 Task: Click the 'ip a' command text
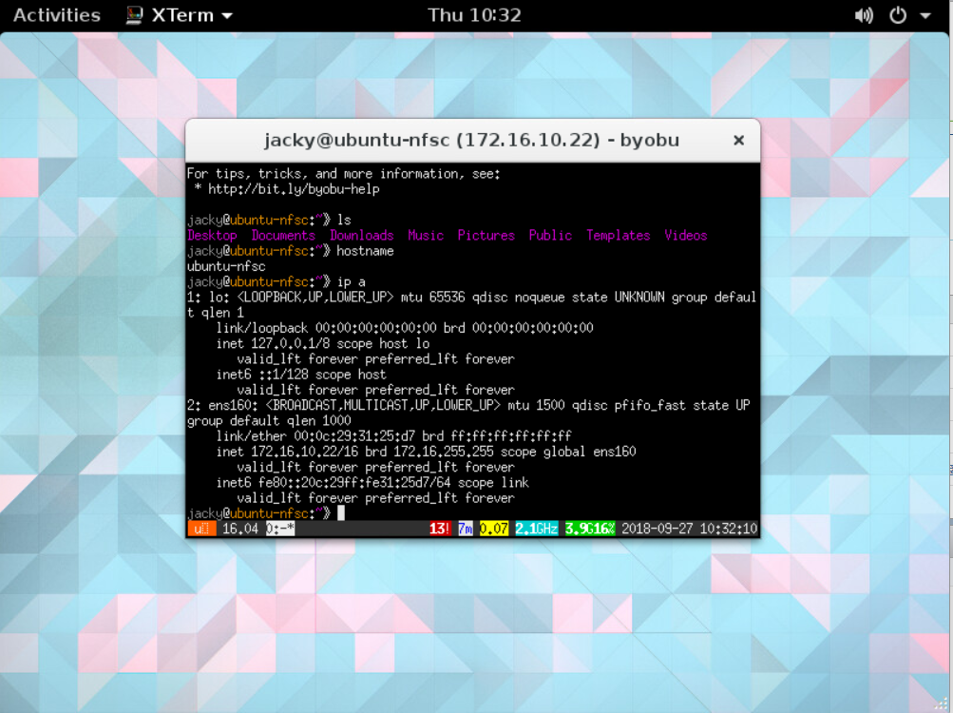[x=351, y=281]
